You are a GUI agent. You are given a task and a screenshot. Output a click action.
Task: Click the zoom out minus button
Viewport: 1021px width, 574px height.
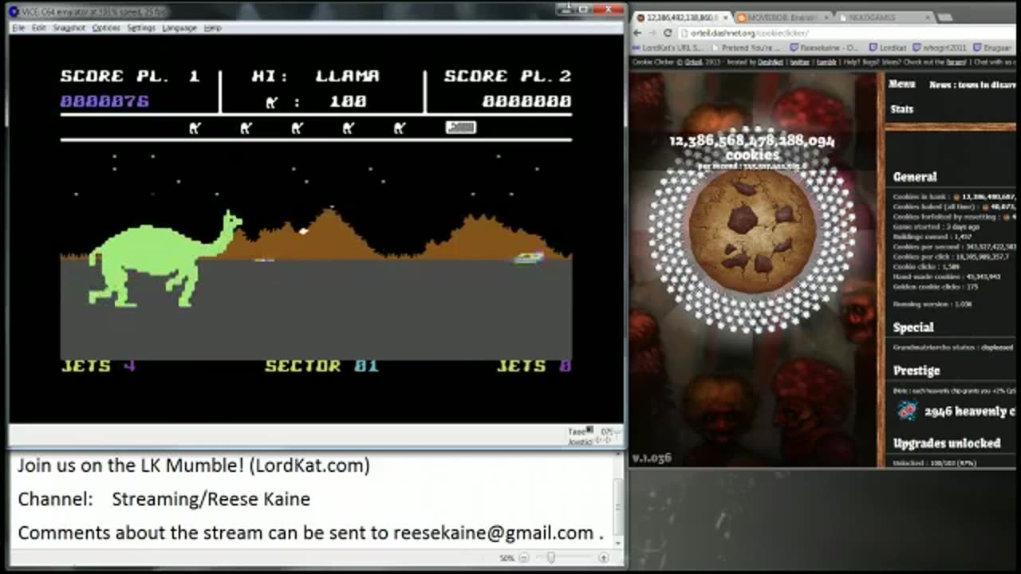(x=524, y=558)
